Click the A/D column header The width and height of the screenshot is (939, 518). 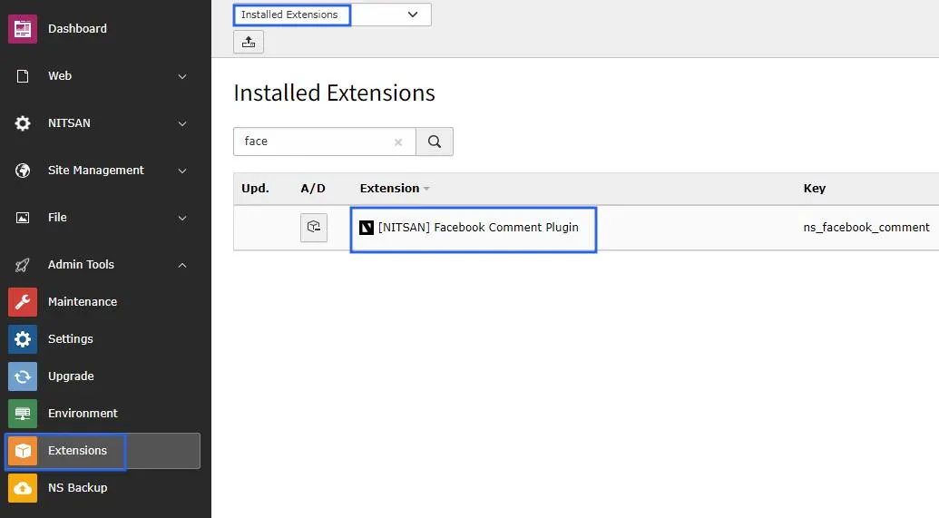click(313, 189)
